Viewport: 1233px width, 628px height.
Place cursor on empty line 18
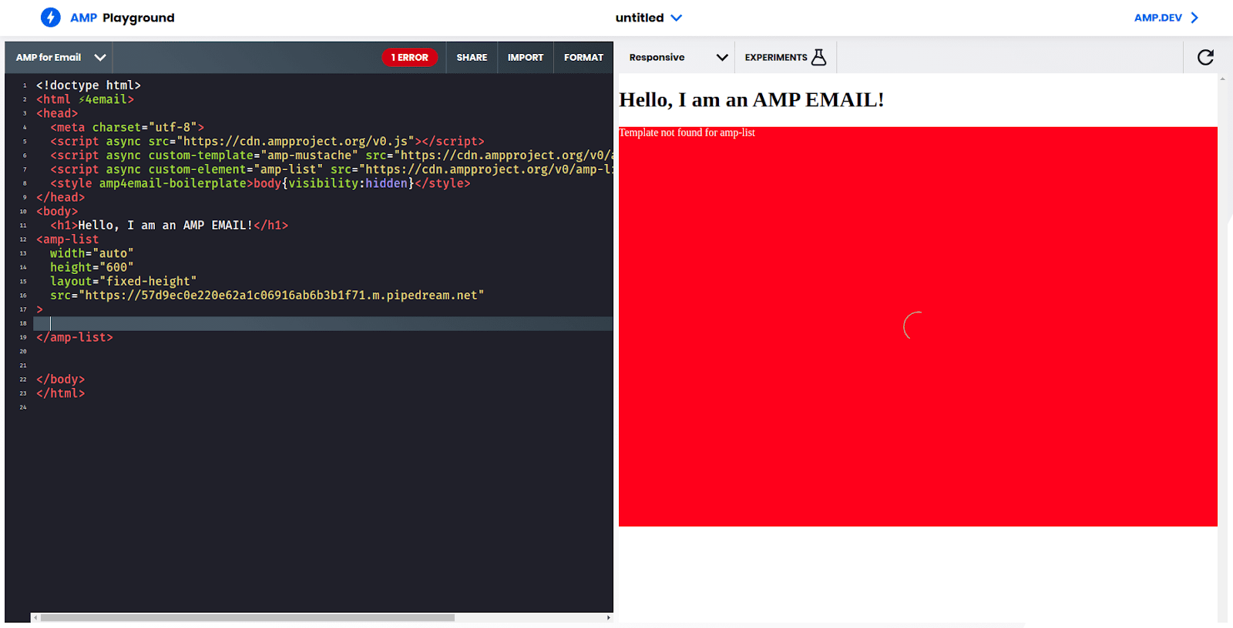tap(323, 323)
